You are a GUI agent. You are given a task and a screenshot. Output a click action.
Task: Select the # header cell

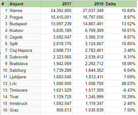[x=4, y=4]
